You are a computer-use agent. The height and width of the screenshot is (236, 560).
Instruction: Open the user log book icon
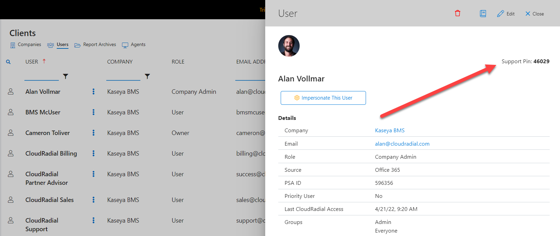[x=483, y=14]
